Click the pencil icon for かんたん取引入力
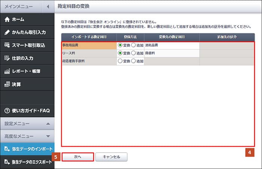Screen dimensions: 262x169 click(7, 32)
